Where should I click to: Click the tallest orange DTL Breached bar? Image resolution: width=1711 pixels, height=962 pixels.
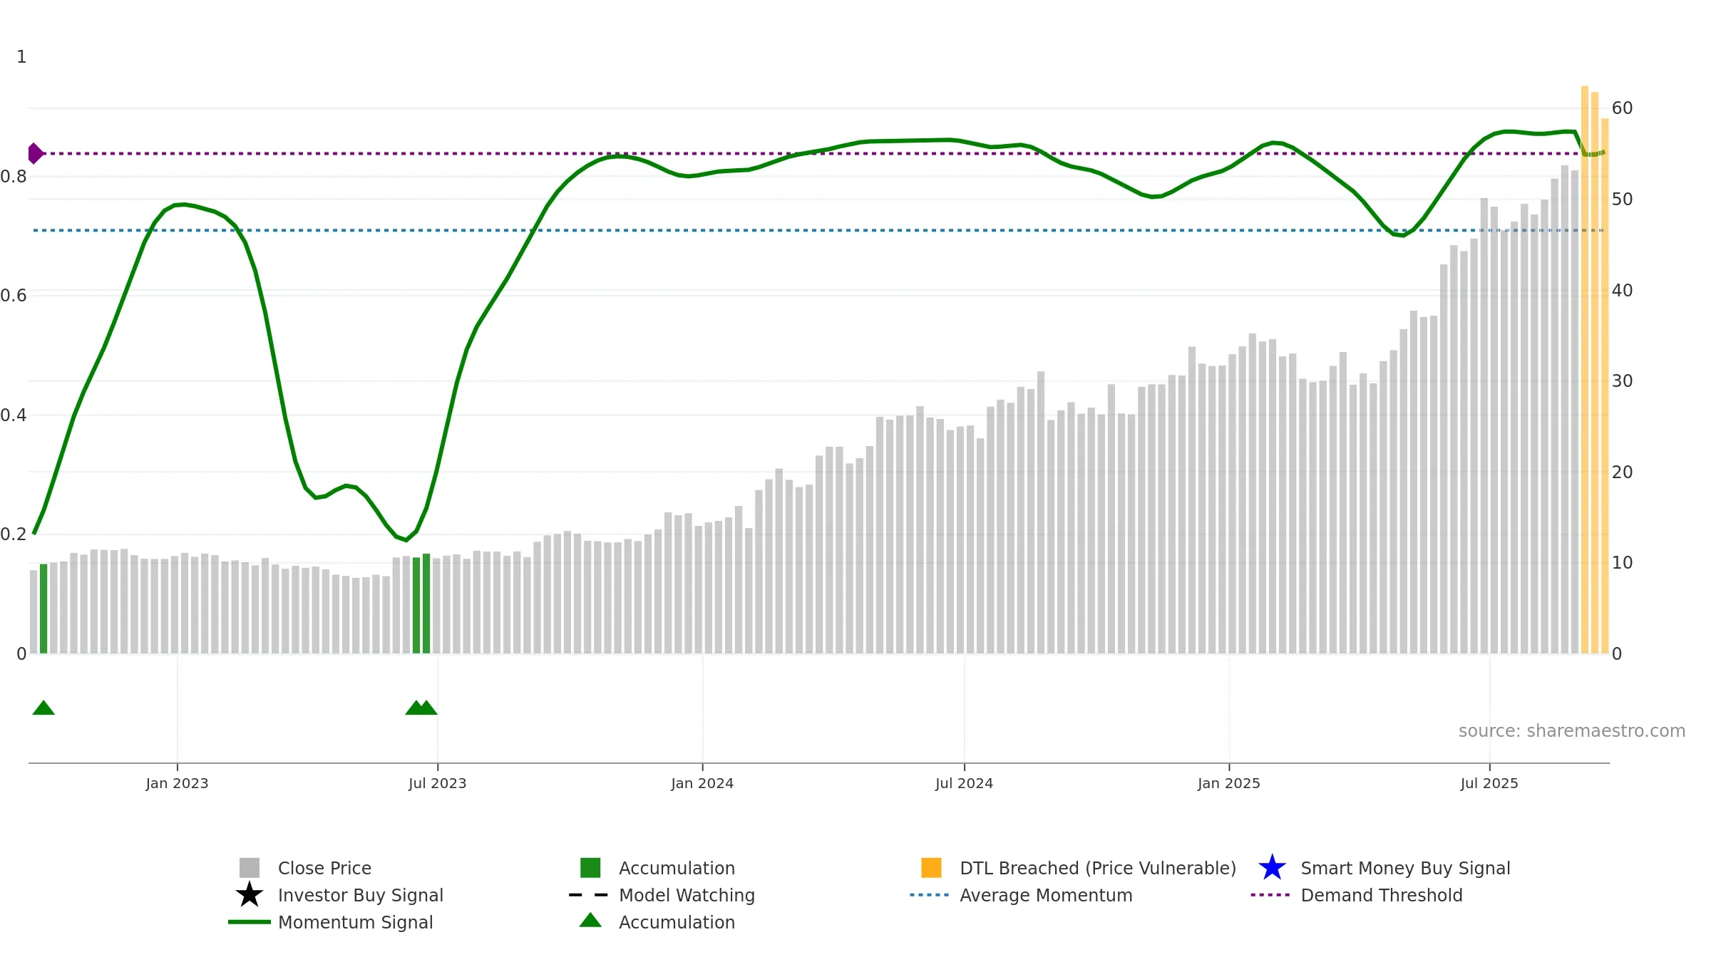click(1585, 370)
